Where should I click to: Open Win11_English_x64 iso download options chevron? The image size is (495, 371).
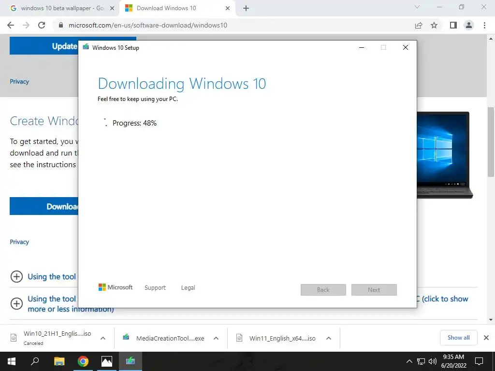tap(329, 338)
